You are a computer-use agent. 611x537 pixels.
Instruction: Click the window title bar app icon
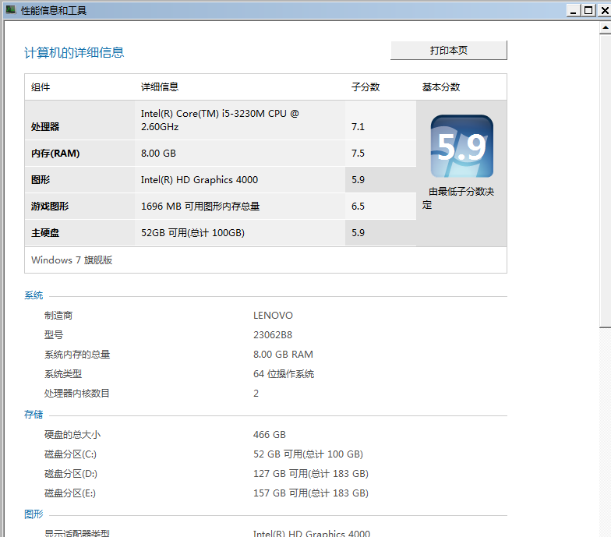[x=11, y=9]
